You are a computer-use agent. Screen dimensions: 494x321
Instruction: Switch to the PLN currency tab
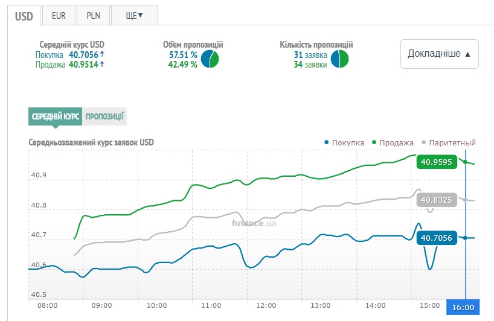[93, 15]
